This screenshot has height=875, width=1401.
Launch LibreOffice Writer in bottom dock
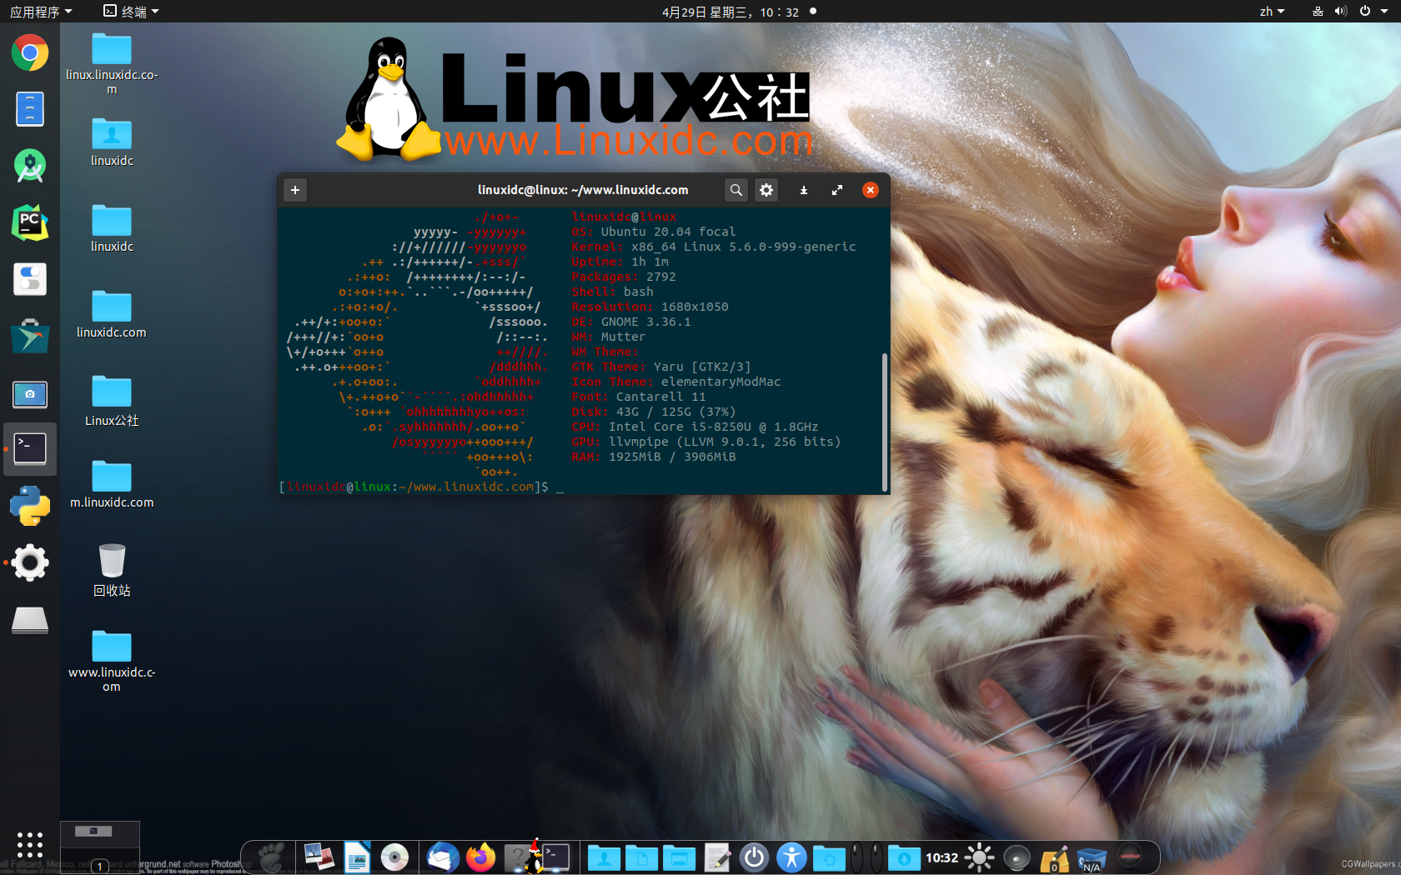point(357,857)
